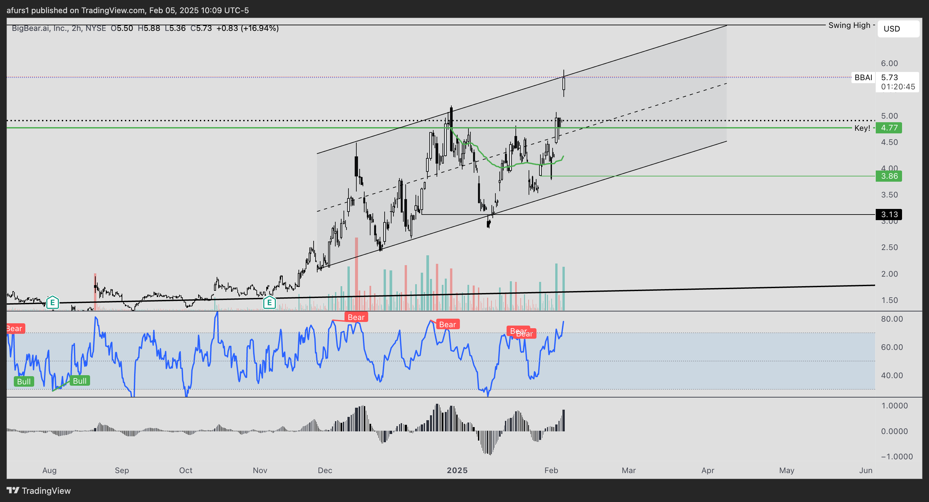The height and width of the screenshot is (502, 929).
Task: Click the low value L5.36
Action: pyautogui.click(x=175, y=28)
